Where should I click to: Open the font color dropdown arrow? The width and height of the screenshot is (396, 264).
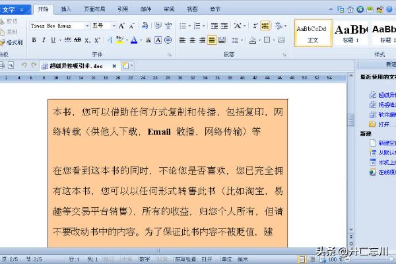point(141,40)
